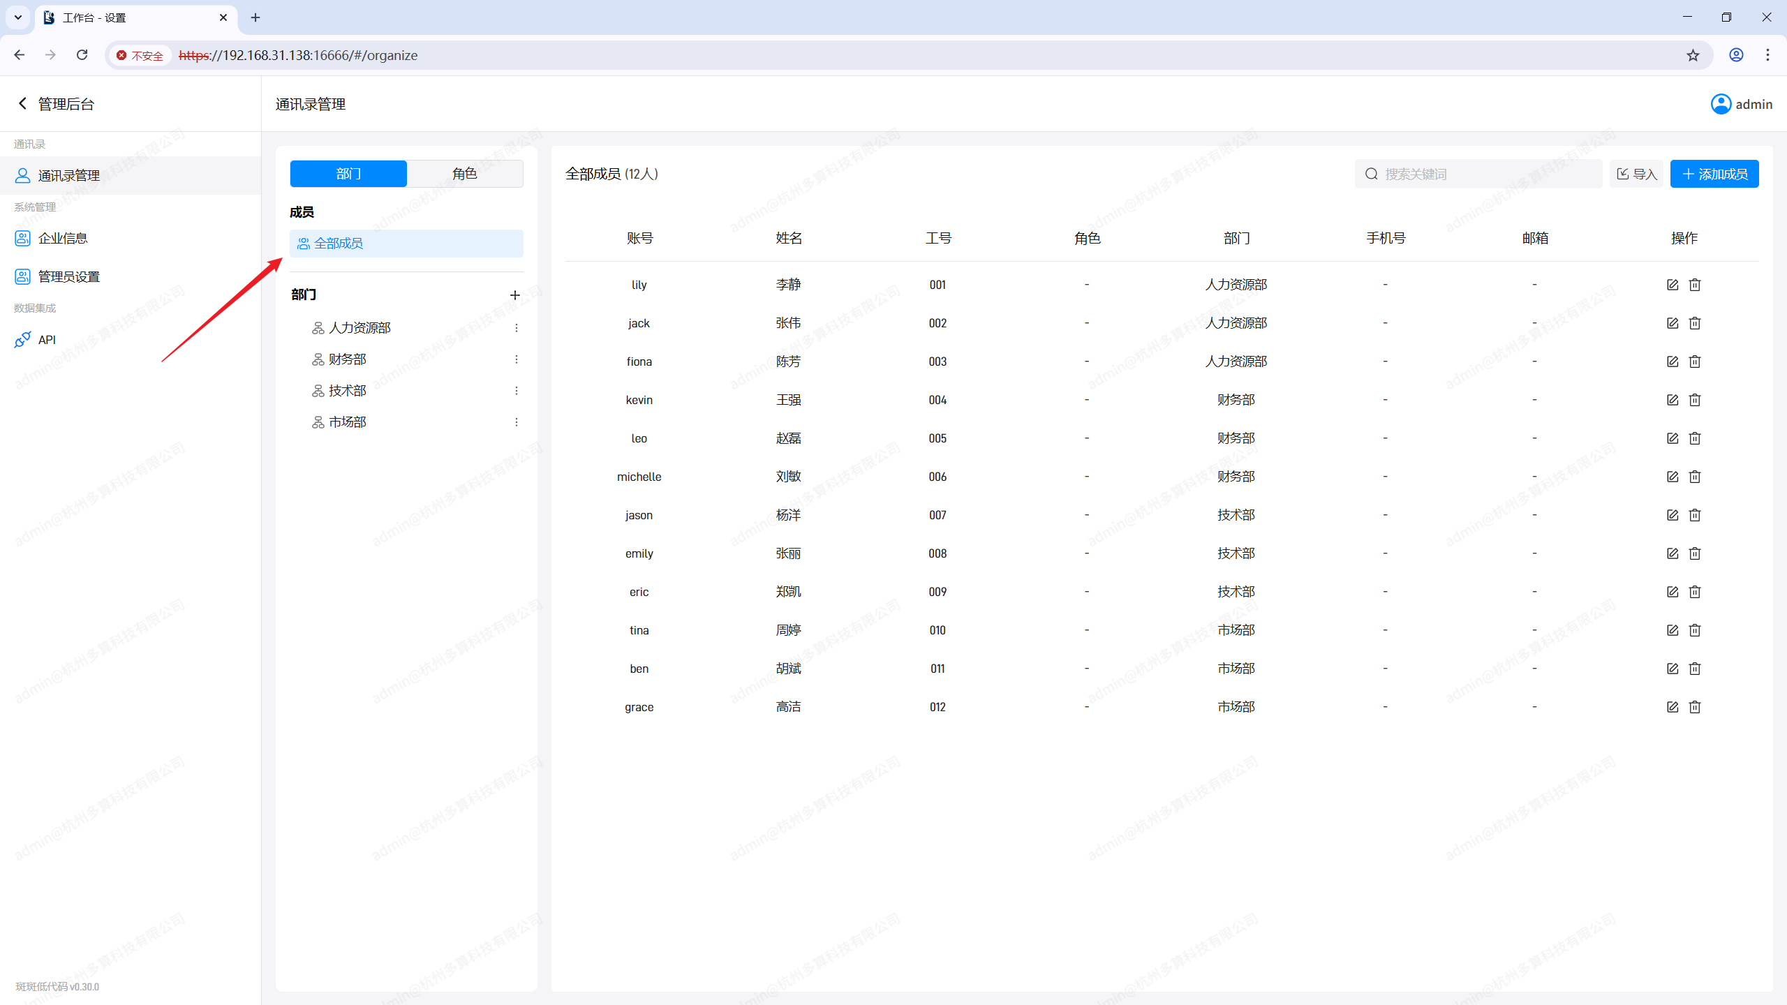Open API page in sidebar
Image resolution: width=1787 pixels, height=1005 pixels.
coord(47,340)
